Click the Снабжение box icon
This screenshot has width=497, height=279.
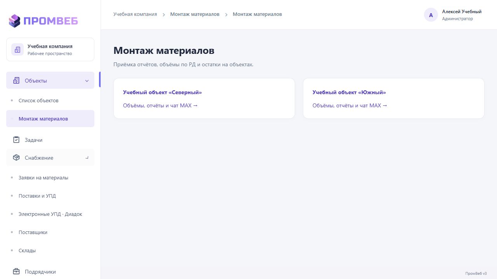click(16, 158)
